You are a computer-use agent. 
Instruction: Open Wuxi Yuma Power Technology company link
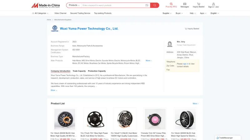coord(89,29)
